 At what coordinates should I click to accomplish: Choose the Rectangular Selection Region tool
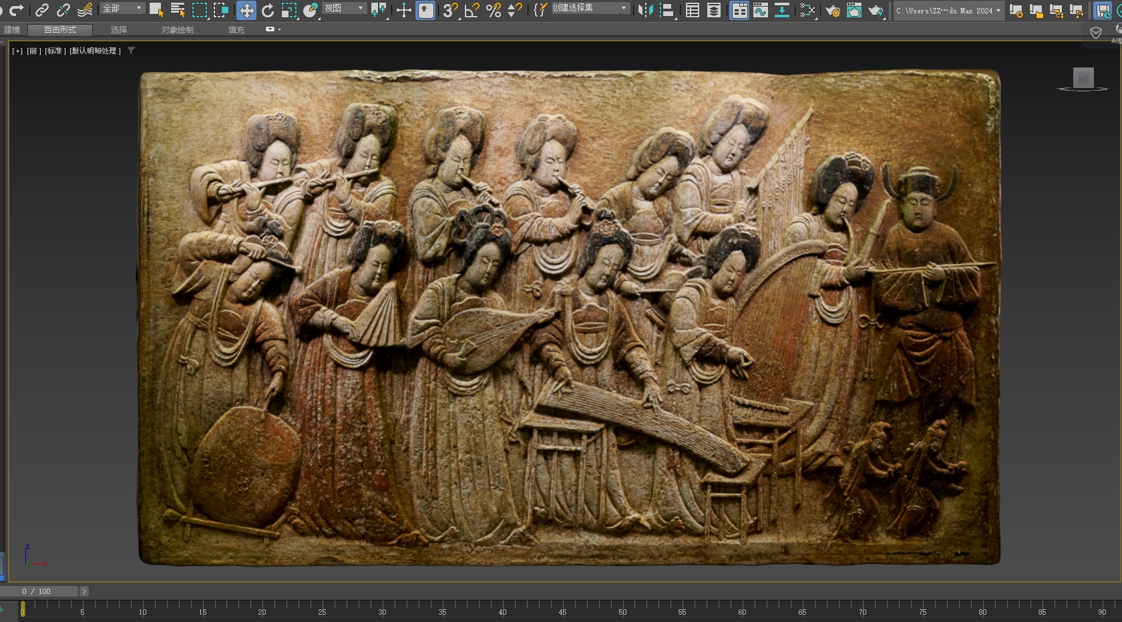point(199,10)
